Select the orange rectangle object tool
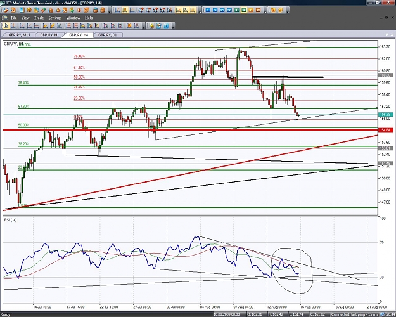The image size is (396, 317). tap(129, 25)
